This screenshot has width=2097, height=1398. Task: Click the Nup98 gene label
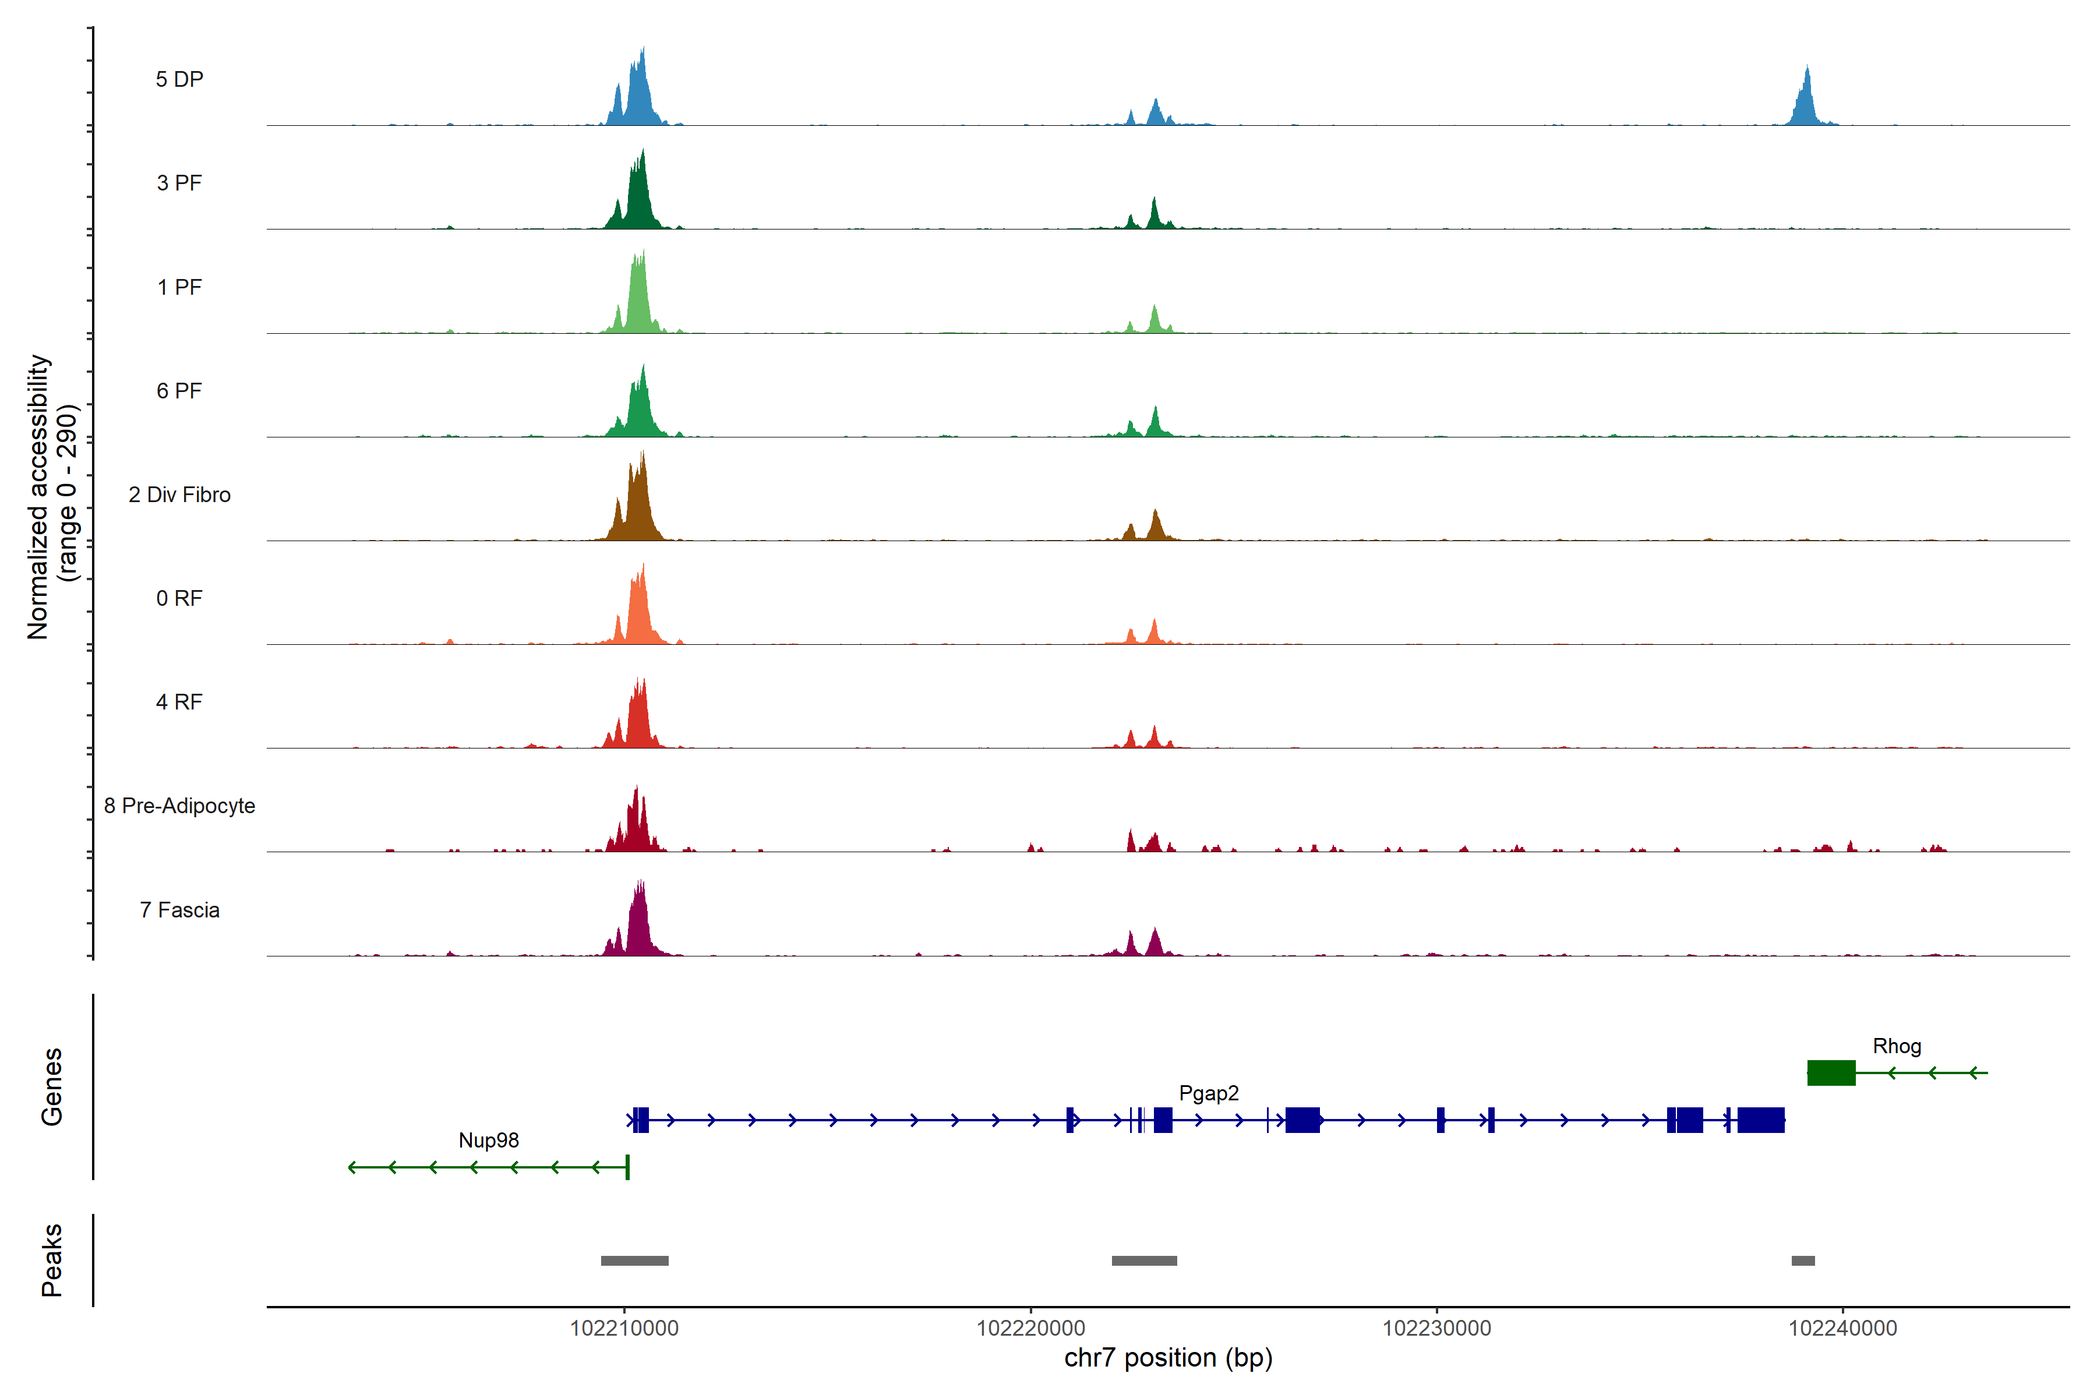[489, 1141]
